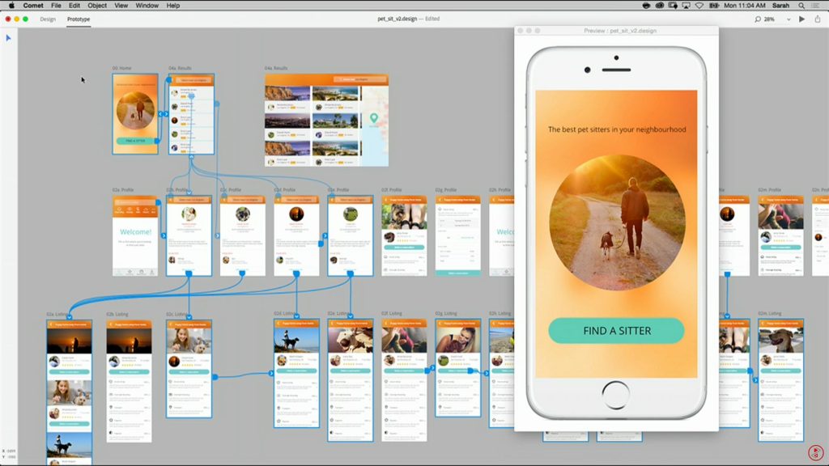The image size is (829, 466).
Task: Select the arrow selection tool in left toolbar
Action: point(8,38)
